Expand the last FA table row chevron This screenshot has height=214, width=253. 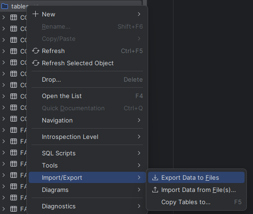pos(4,209)
